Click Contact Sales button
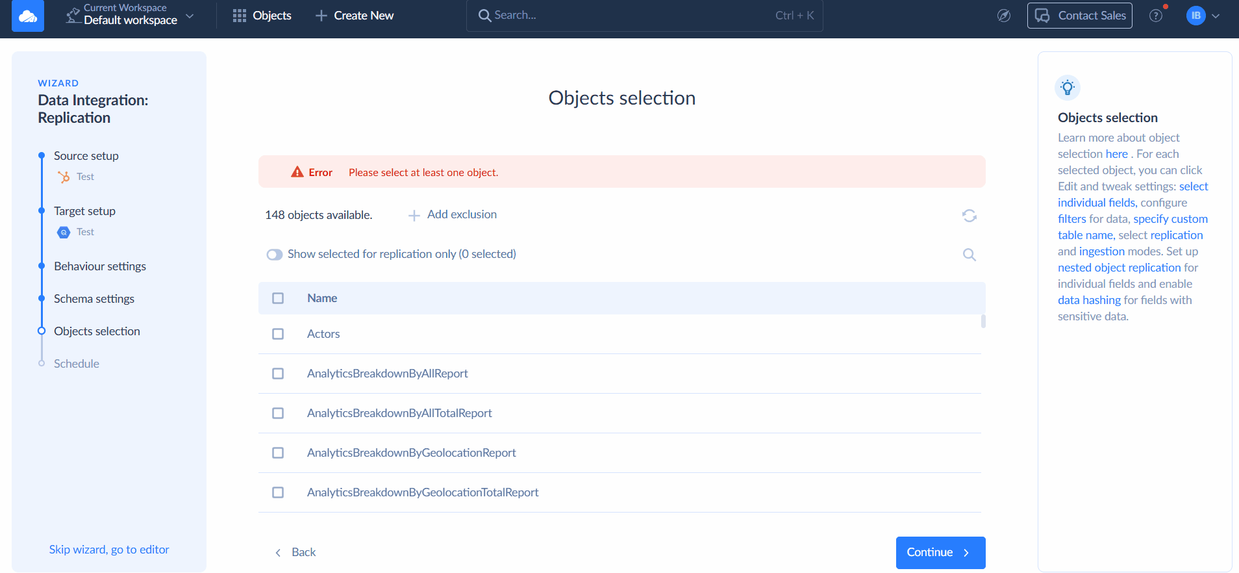1239x573 pixels. point(1079,16)
